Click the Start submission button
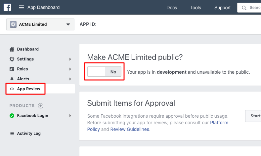 point(253,116)
